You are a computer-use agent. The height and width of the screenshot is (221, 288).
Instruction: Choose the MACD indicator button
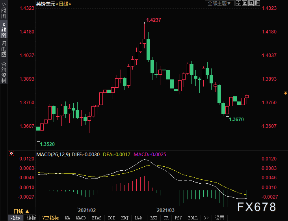pos(81,218)
